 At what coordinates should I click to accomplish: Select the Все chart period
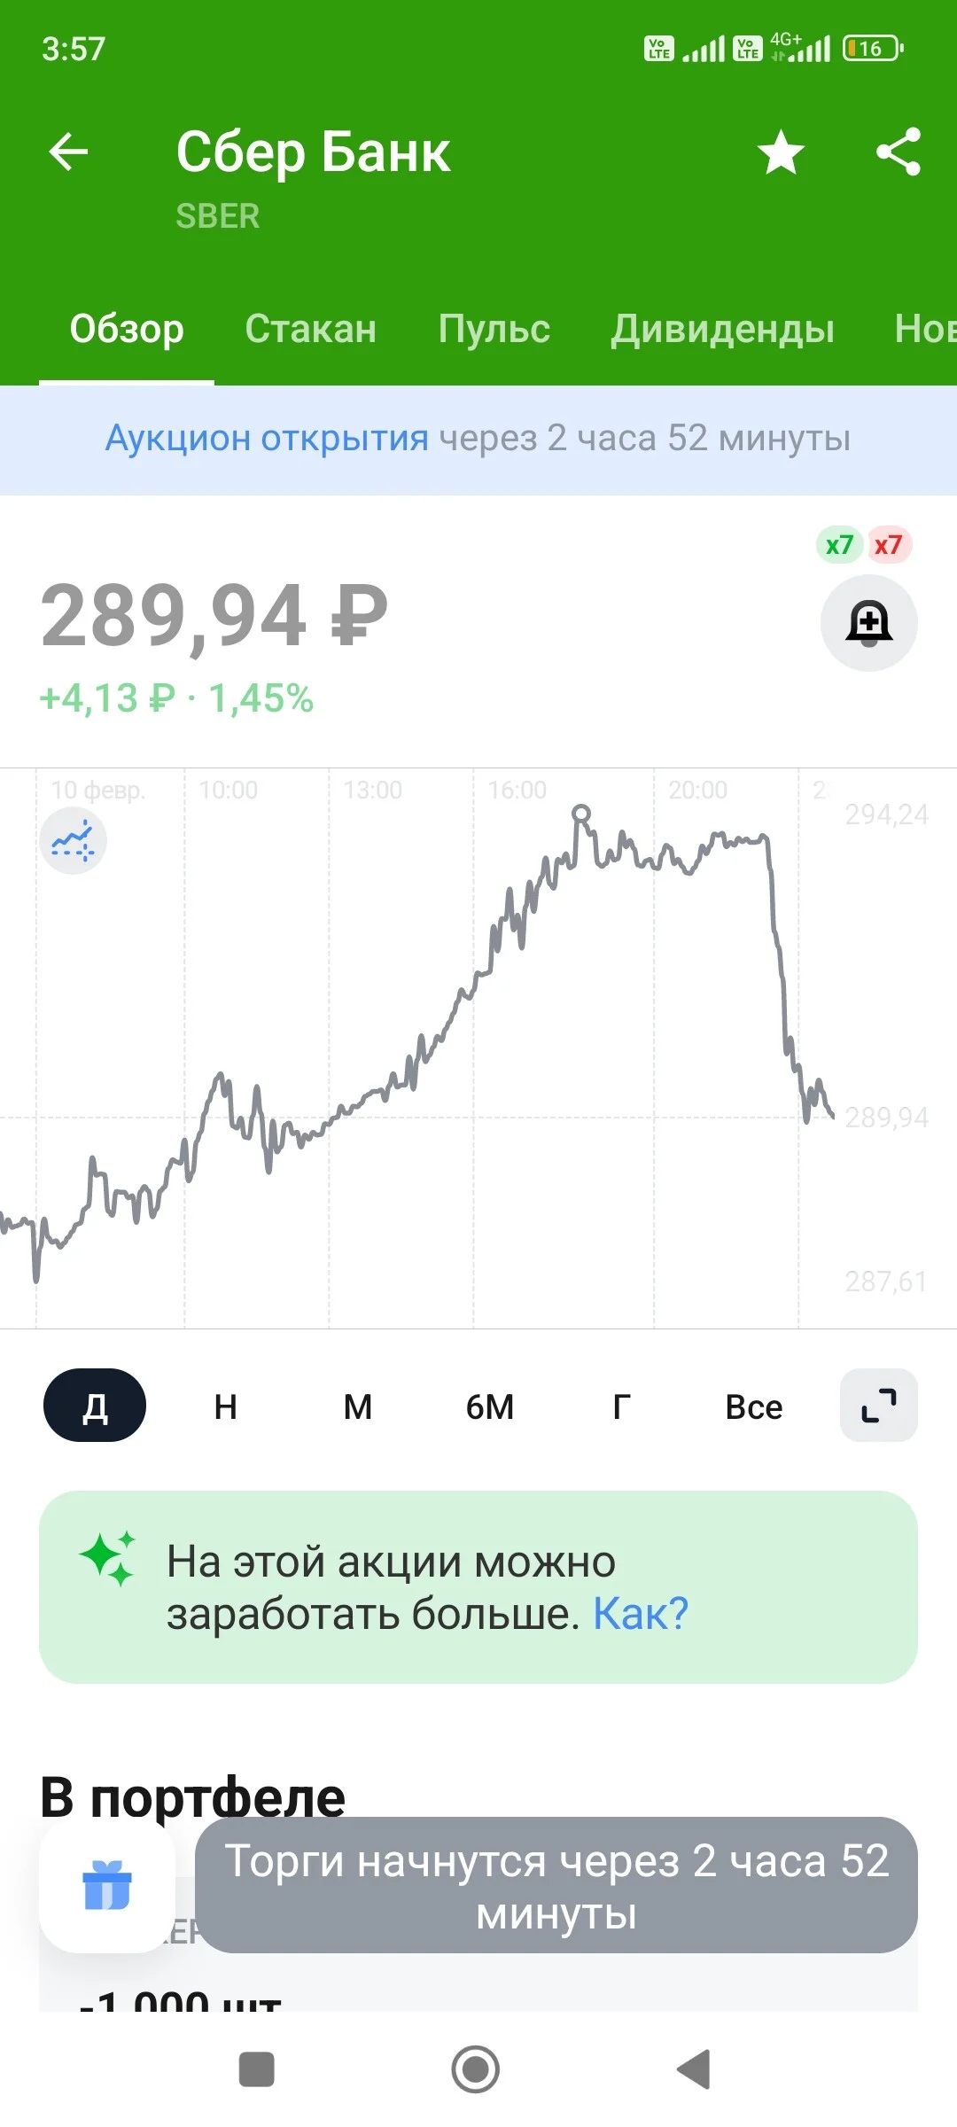point(754,1406)
